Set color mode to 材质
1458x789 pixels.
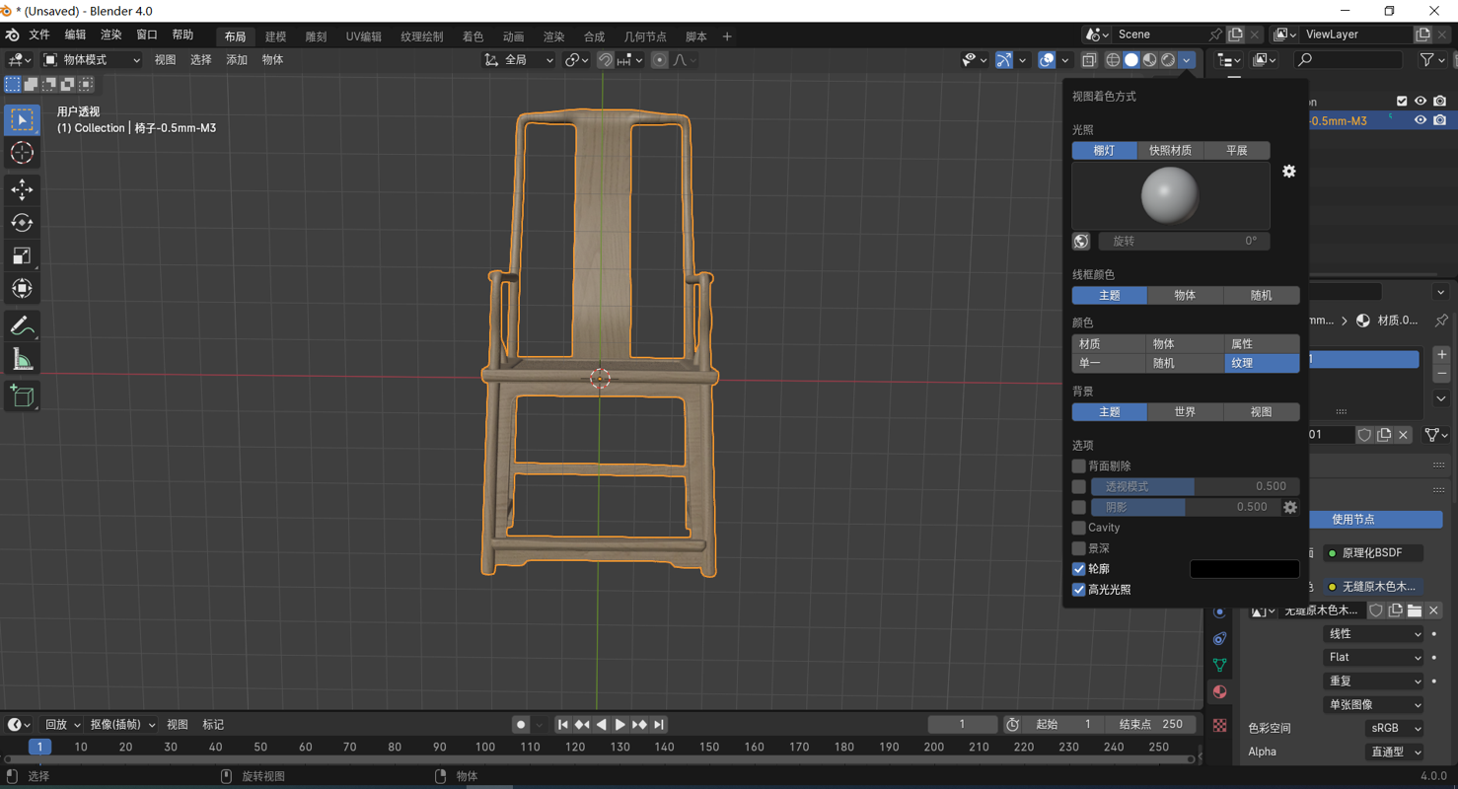coord(1109,344)
